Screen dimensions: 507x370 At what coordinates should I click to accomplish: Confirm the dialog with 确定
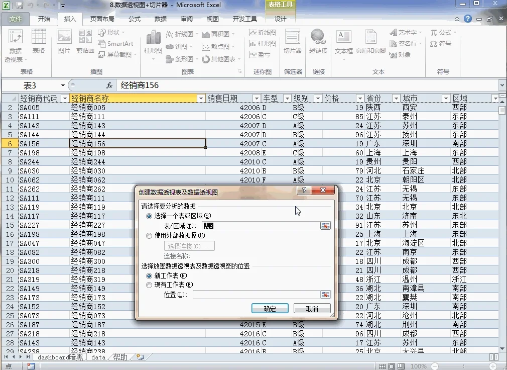click(x=270, y=309)
